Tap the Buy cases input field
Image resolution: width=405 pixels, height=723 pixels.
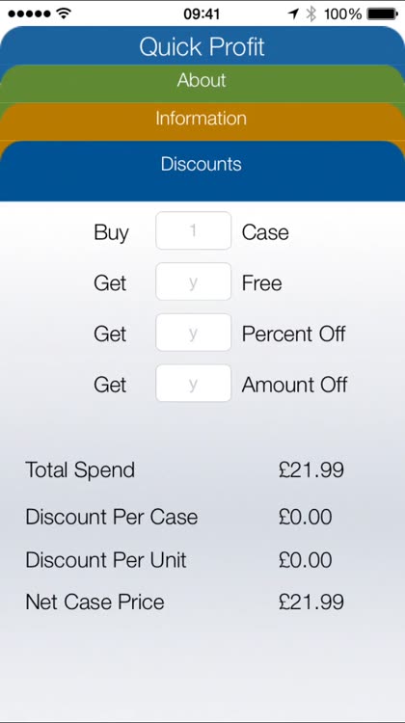(193, 230)
